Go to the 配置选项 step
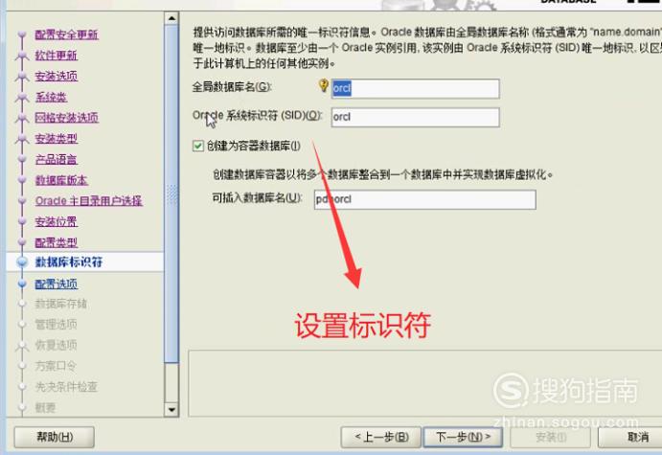Viewport: 662px width, 455px height. pyautogui.click(x=57, y=284)
